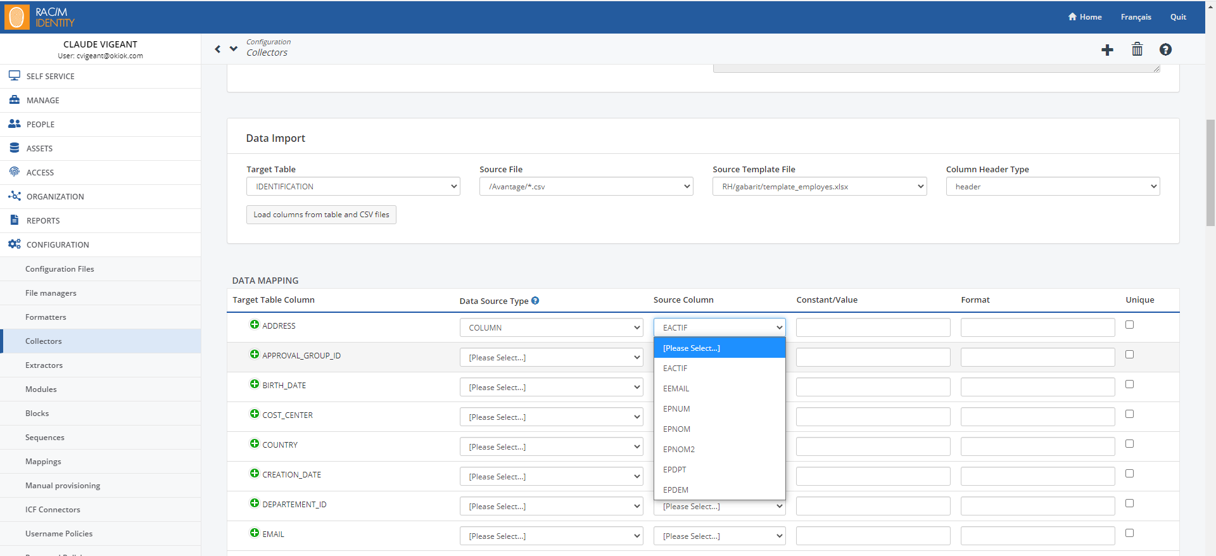
Task: Go back with left chevron arrow
Action: click(217, 49)
